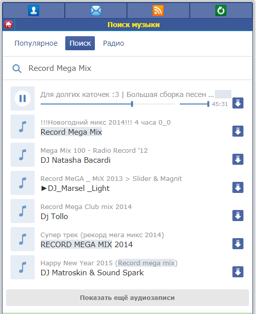
Task: Play the DJ_Marsel _Light track
Action: 23,183
